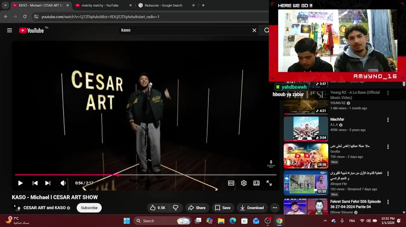Reload the current page
This screenshot has height=227, width=406.
pyautogui.click(x=25, y=17)
